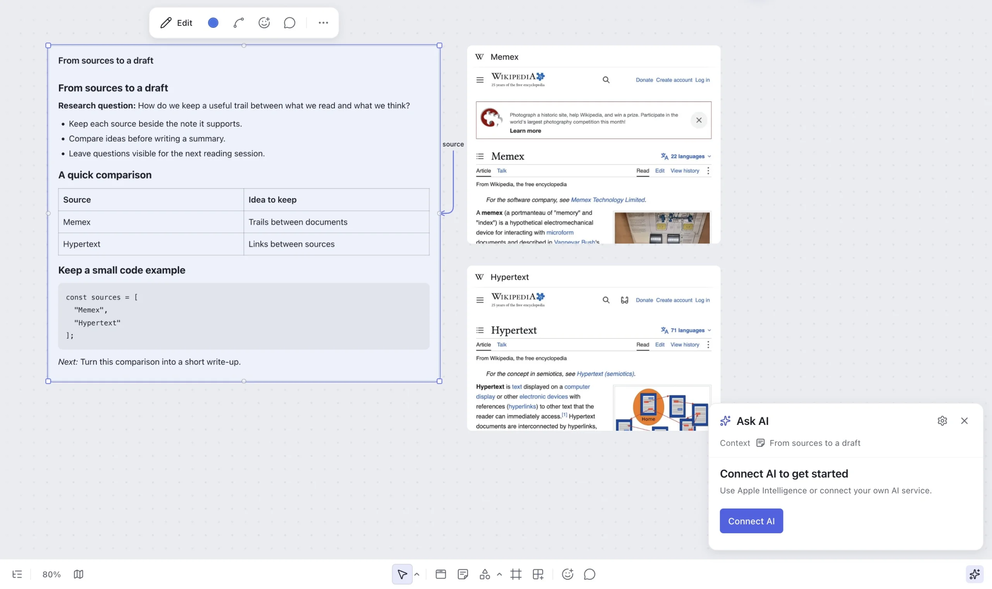Image resolution: width=992 pixels, height=589 pixels.
Task: Expand the chevron next to pointer tool
Action: tap(417, 574)
